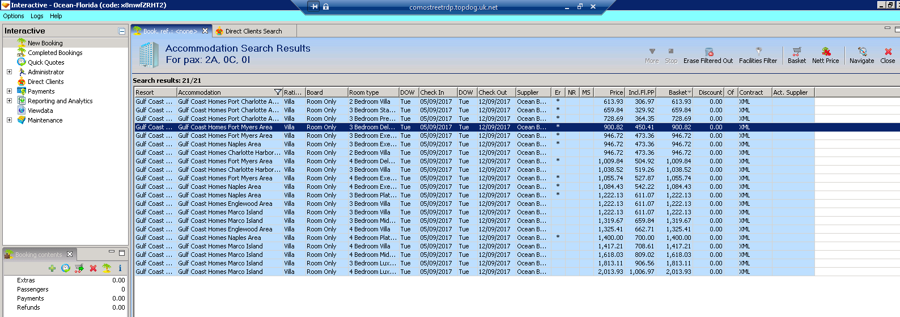This screenshot has width=900, height=317.
Task: Click the Passengers row in Booking contents
Action: pos(66,289)
